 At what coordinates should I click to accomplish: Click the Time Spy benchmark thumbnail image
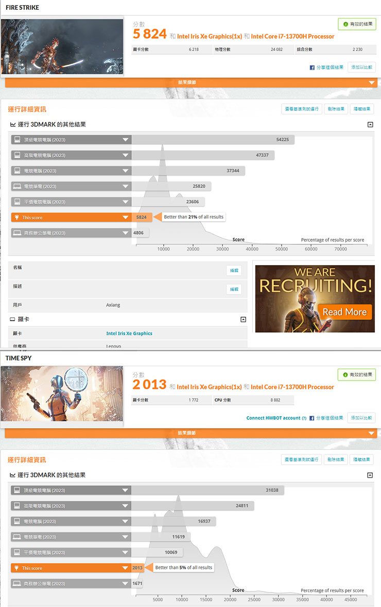[x=62, y=393]
